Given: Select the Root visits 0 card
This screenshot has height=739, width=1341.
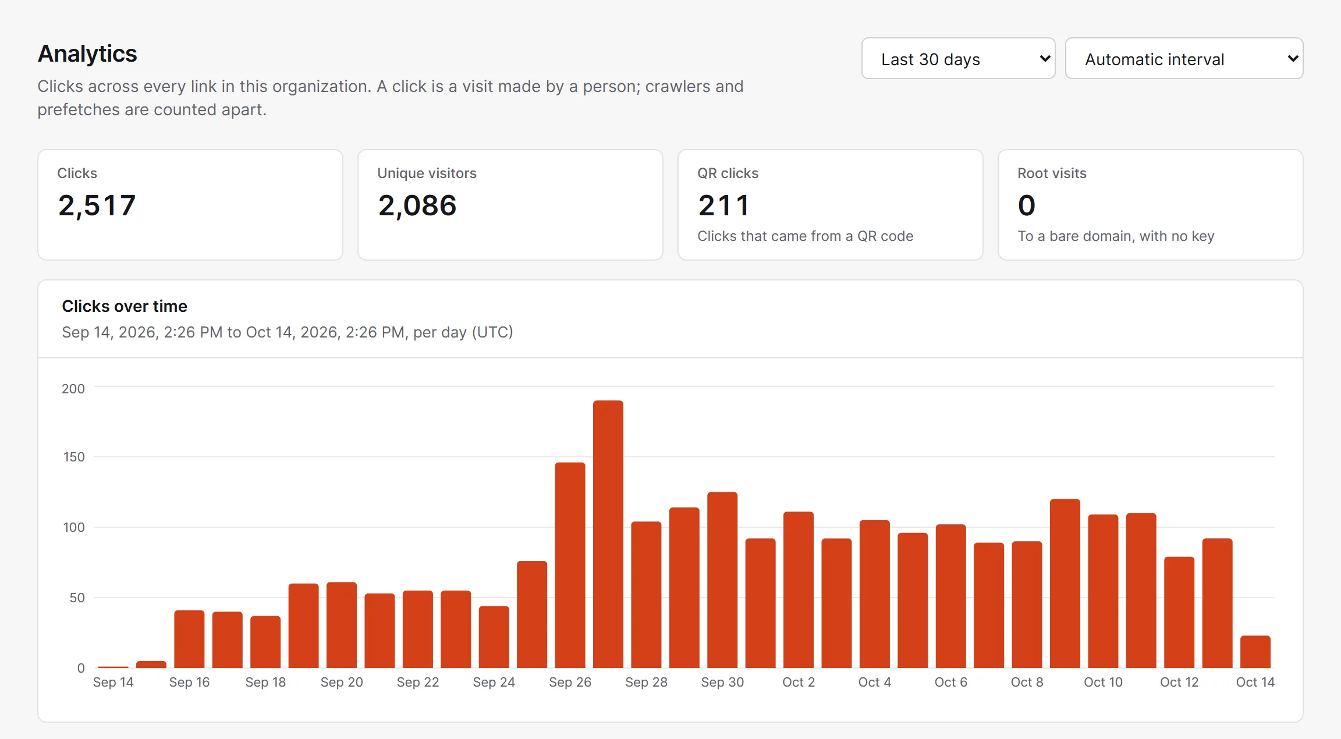Looking at the screenshot, I should pos(1151,205).
